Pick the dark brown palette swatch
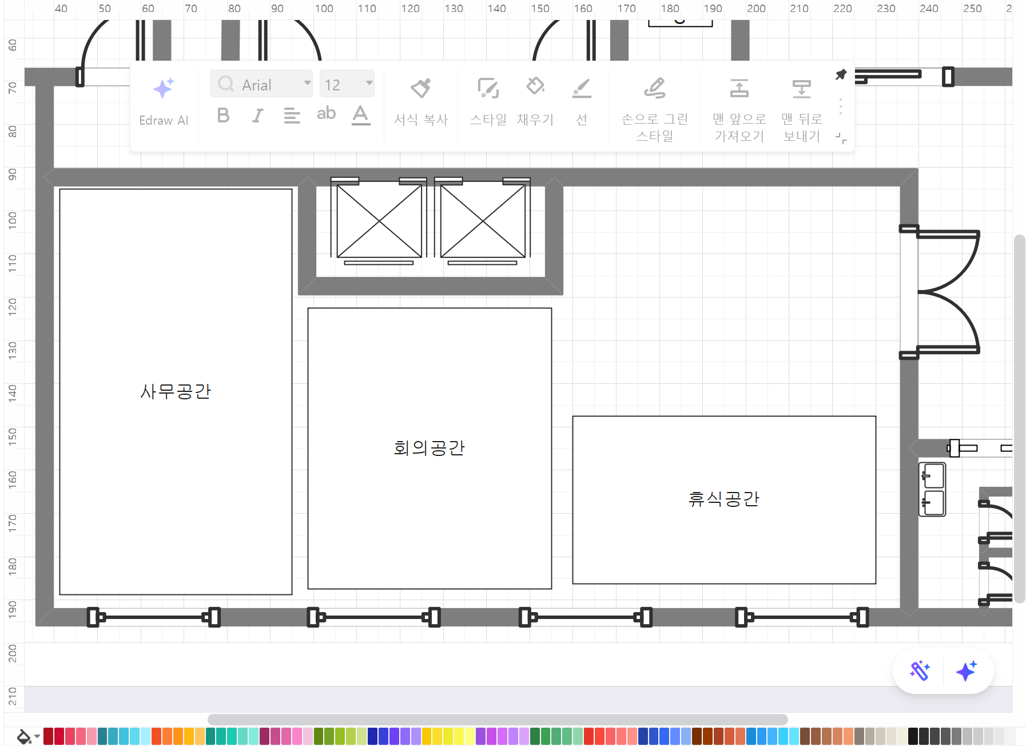The height and width of the screenshot is (746, 1026). click(x=697, y=736)
